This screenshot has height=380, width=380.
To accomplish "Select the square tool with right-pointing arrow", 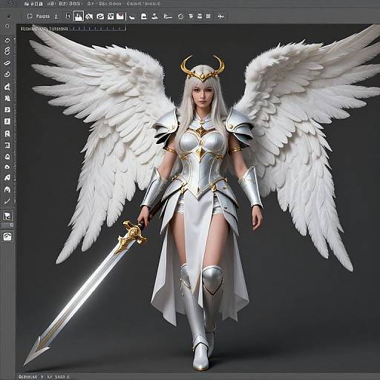I will click(7, 110).
